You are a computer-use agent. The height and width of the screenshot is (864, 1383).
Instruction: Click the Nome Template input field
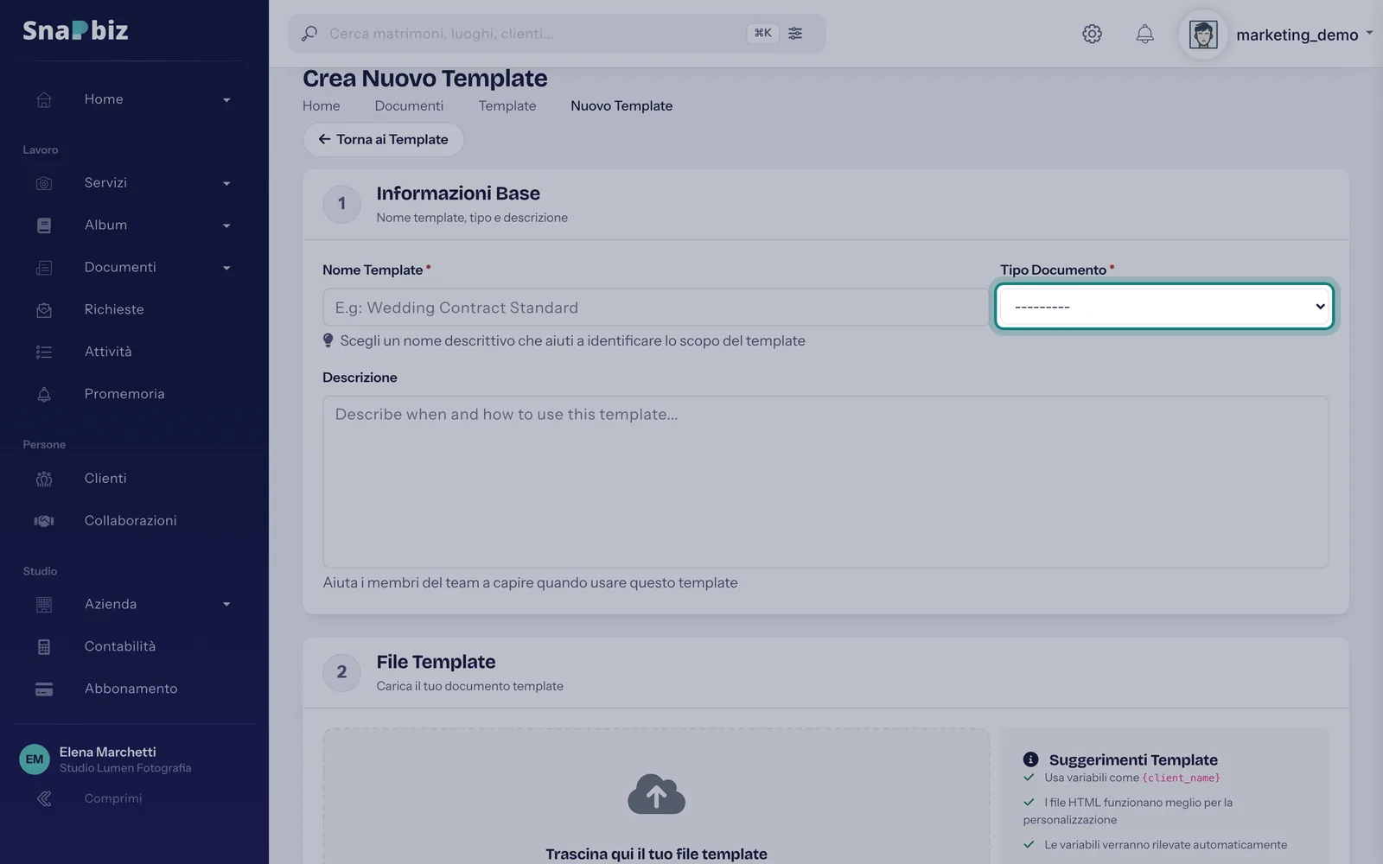pyautogui.click(x=654, y=308)
